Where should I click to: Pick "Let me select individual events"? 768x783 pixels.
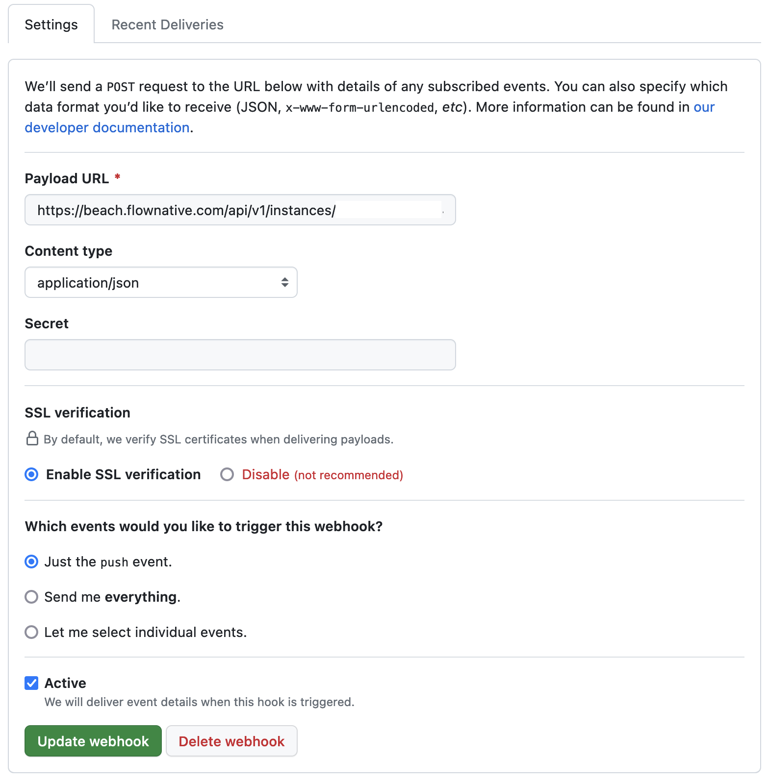(32, 632)
